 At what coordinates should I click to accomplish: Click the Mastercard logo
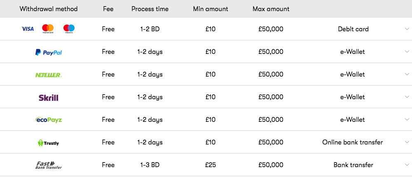click(x=48, y=29)
